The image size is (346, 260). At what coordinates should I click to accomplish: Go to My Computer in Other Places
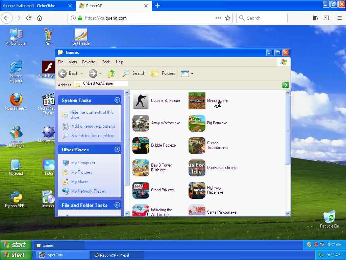coord(83,163)
